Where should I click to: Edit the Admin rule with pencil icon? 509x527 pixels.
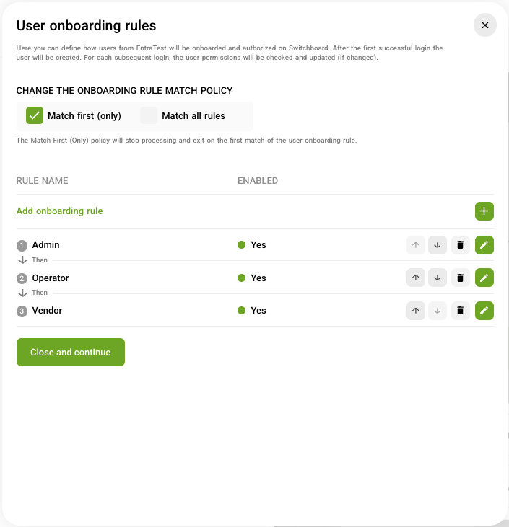click(484, 245)
